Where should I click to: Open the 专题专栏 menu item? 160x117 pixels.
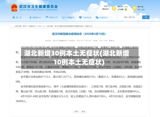tap(104, 18)
